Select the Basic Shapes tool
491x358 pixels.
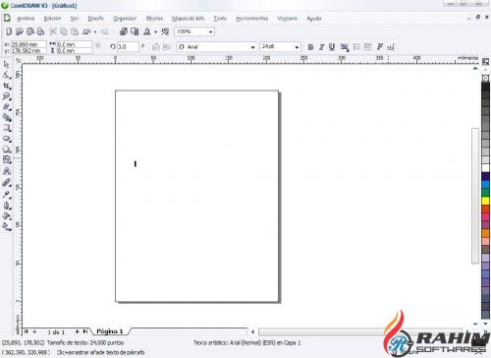tap(7, 159)
